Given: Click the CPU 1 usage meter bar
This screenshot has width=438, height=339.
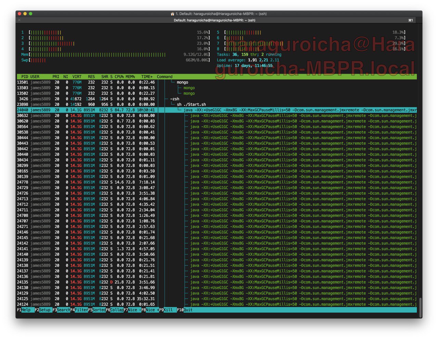Looking at the screenshot, I should (116, 32).
